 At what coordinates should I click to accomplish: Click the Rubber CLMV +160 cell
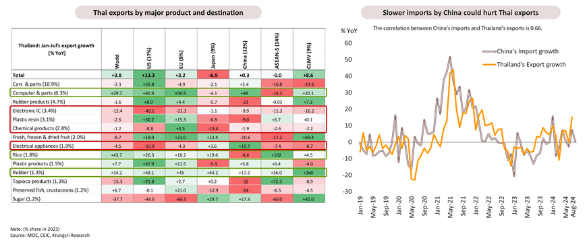pyautogui.click(x=309, y=173)
